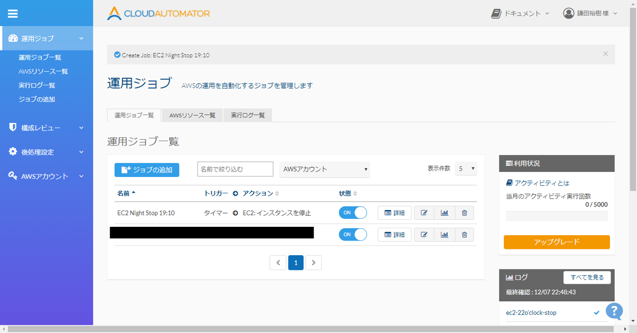Sort job list by 名前 column
The height and width of the screenshot is (333, 637).
[127, 193]
